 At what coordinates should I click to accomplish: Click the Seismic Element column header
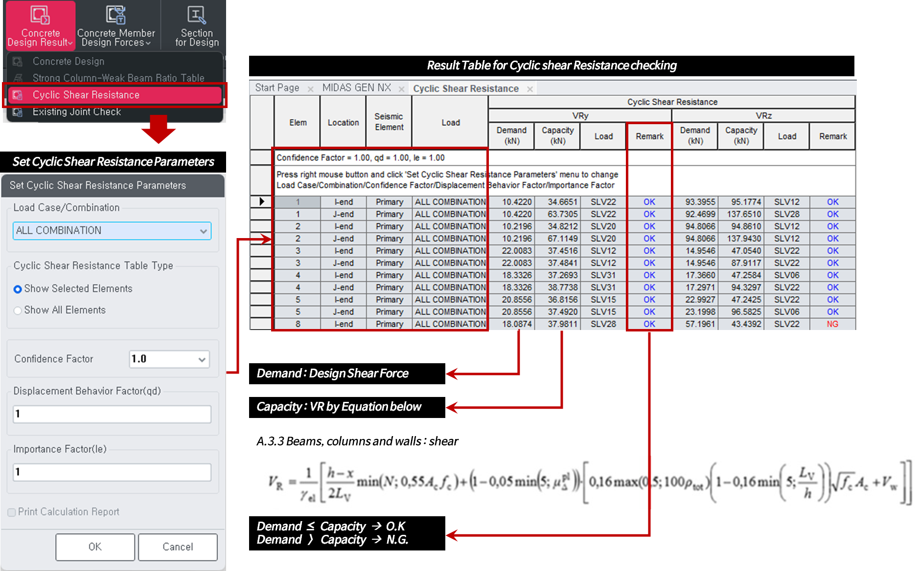(x=389, y=122)
